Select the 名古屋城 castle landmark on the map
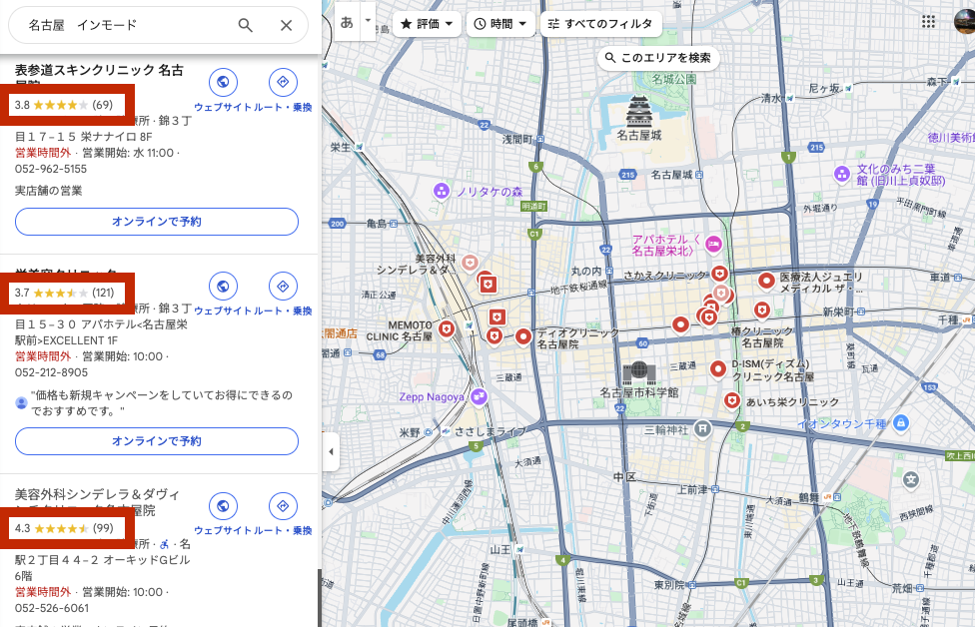The width and height of the screenshot is (975, 627). tap(638, 112)
